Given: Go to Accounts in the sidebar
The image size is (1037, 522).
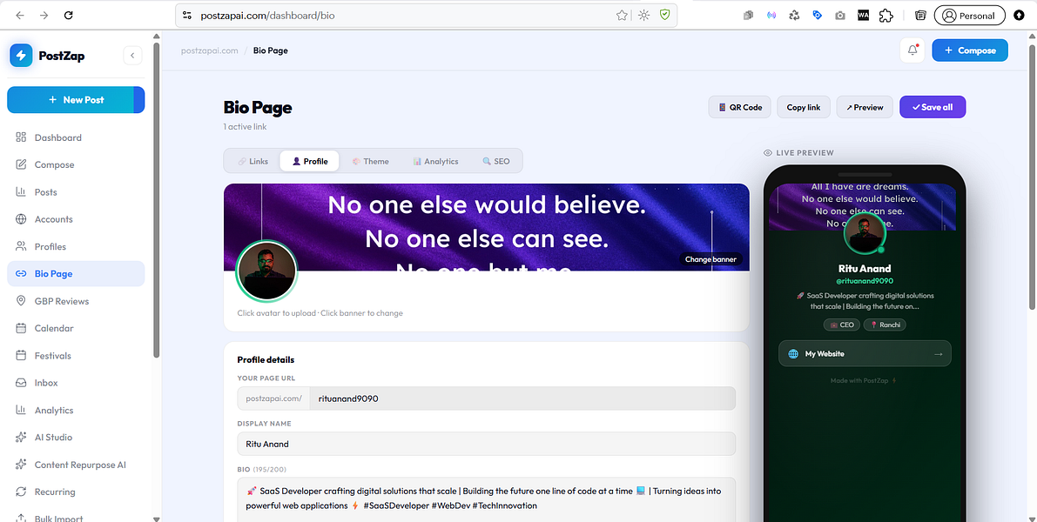Looking at the screenshot, I should click(76, 219).
